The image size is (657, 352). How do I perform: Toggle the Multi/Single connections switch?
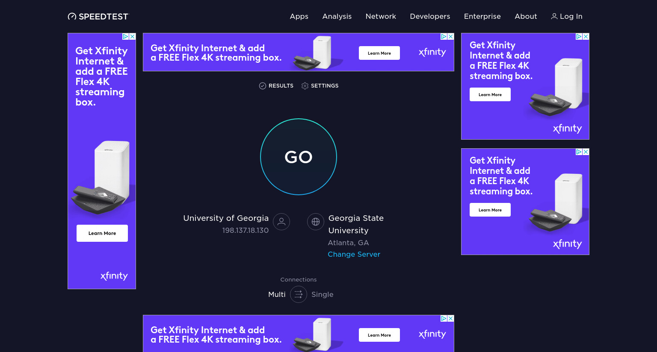coord(299,294)
